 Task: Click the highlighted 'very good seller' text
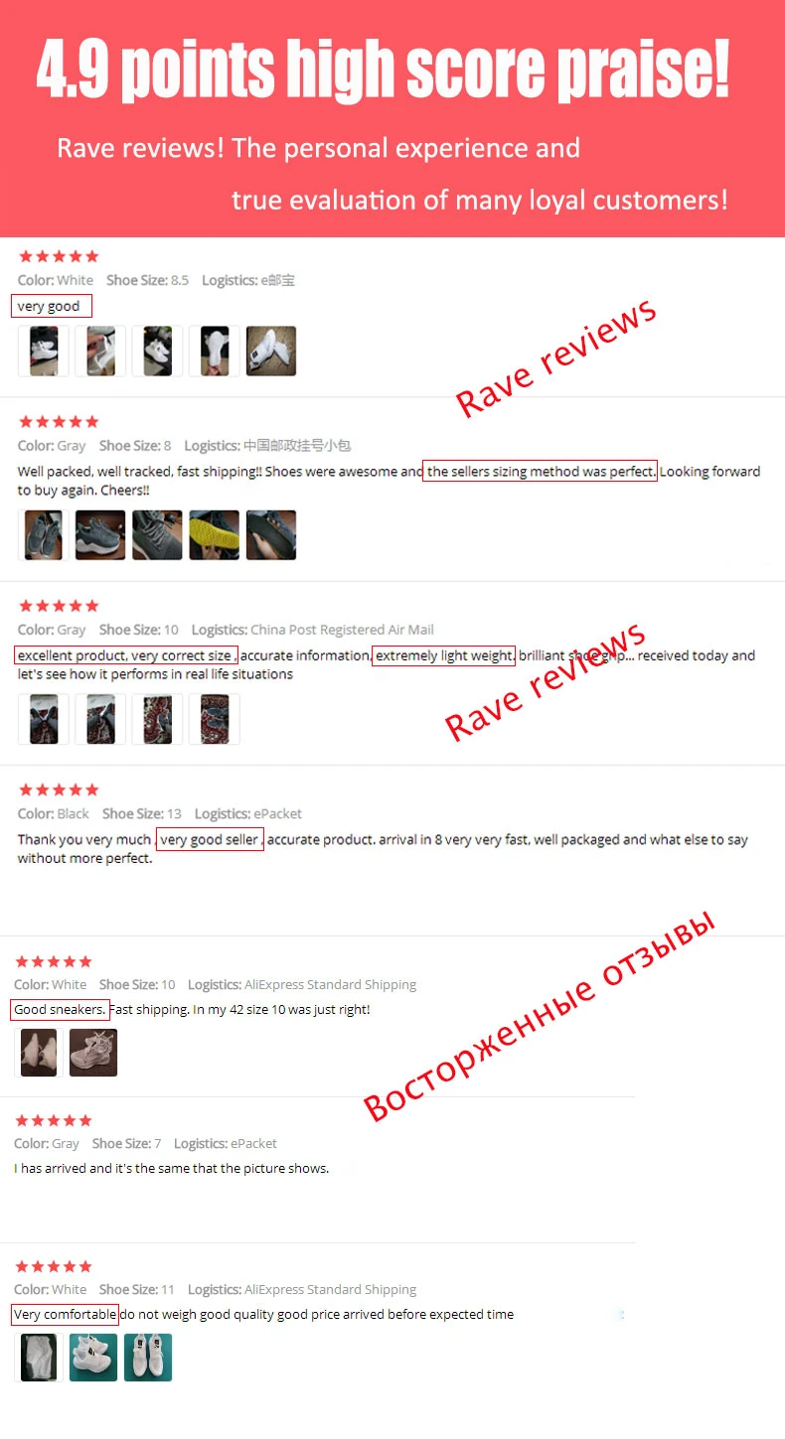210,839
